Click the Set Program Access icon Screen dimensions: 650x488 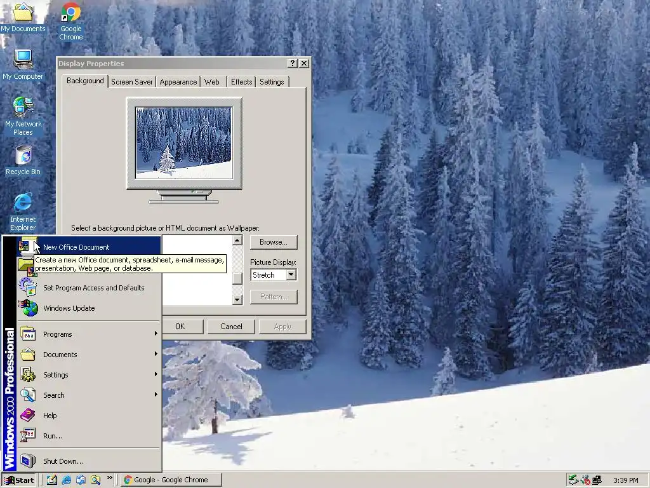click(28, 287)
